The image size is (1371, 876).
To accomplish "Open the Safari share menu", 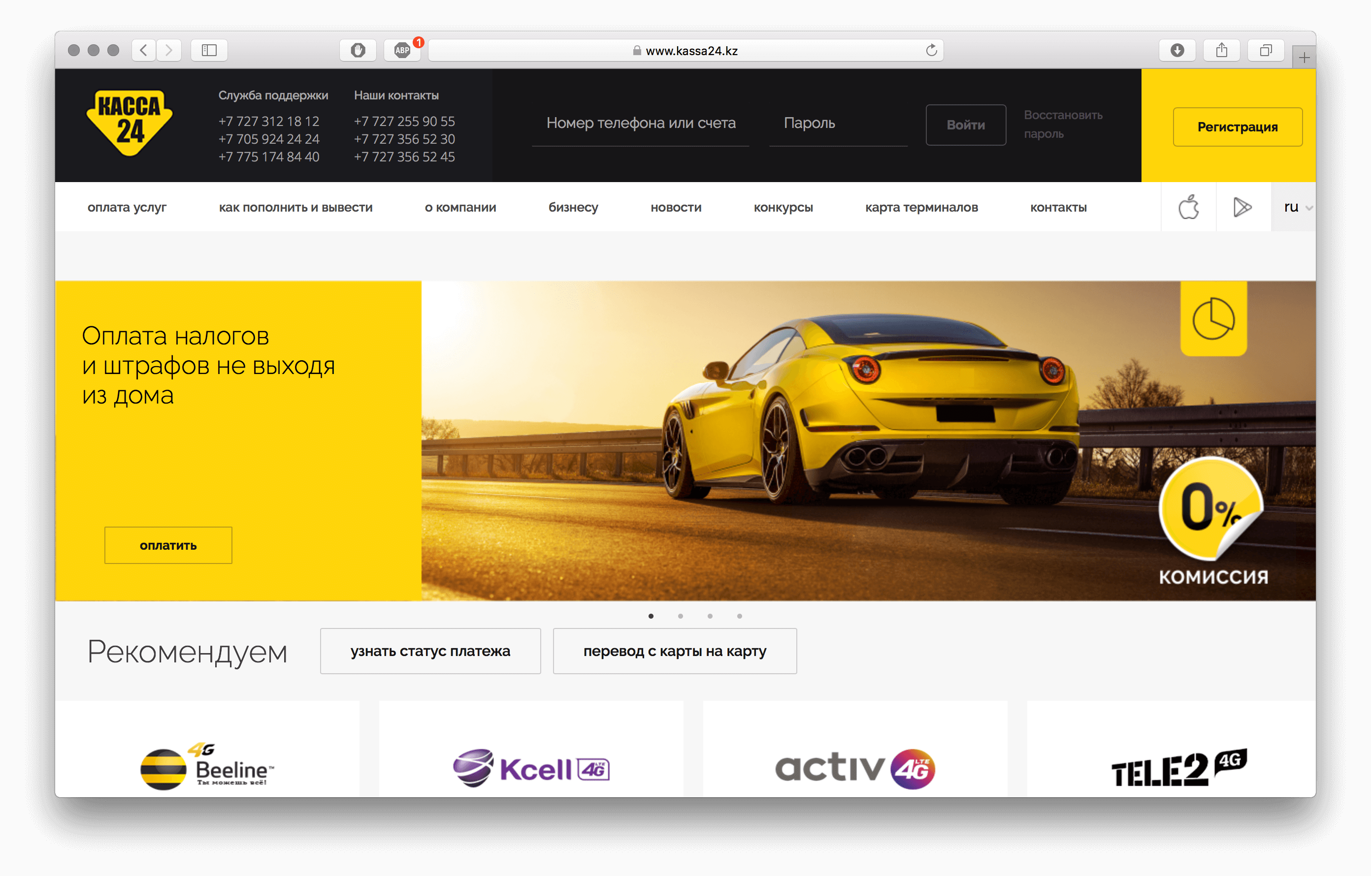I will pos(1222,50).
